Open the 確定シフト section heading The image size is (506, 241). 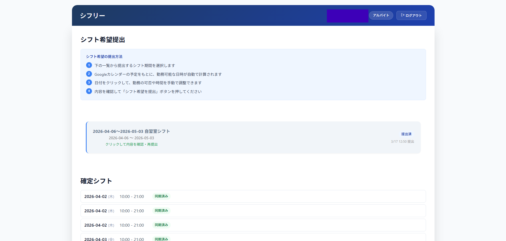(96, 181)
